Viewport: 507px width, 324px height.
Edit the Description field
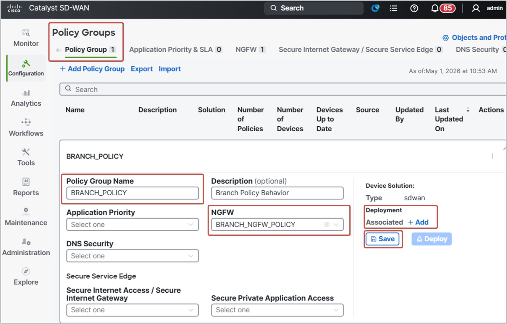click(x=277, y=193)
